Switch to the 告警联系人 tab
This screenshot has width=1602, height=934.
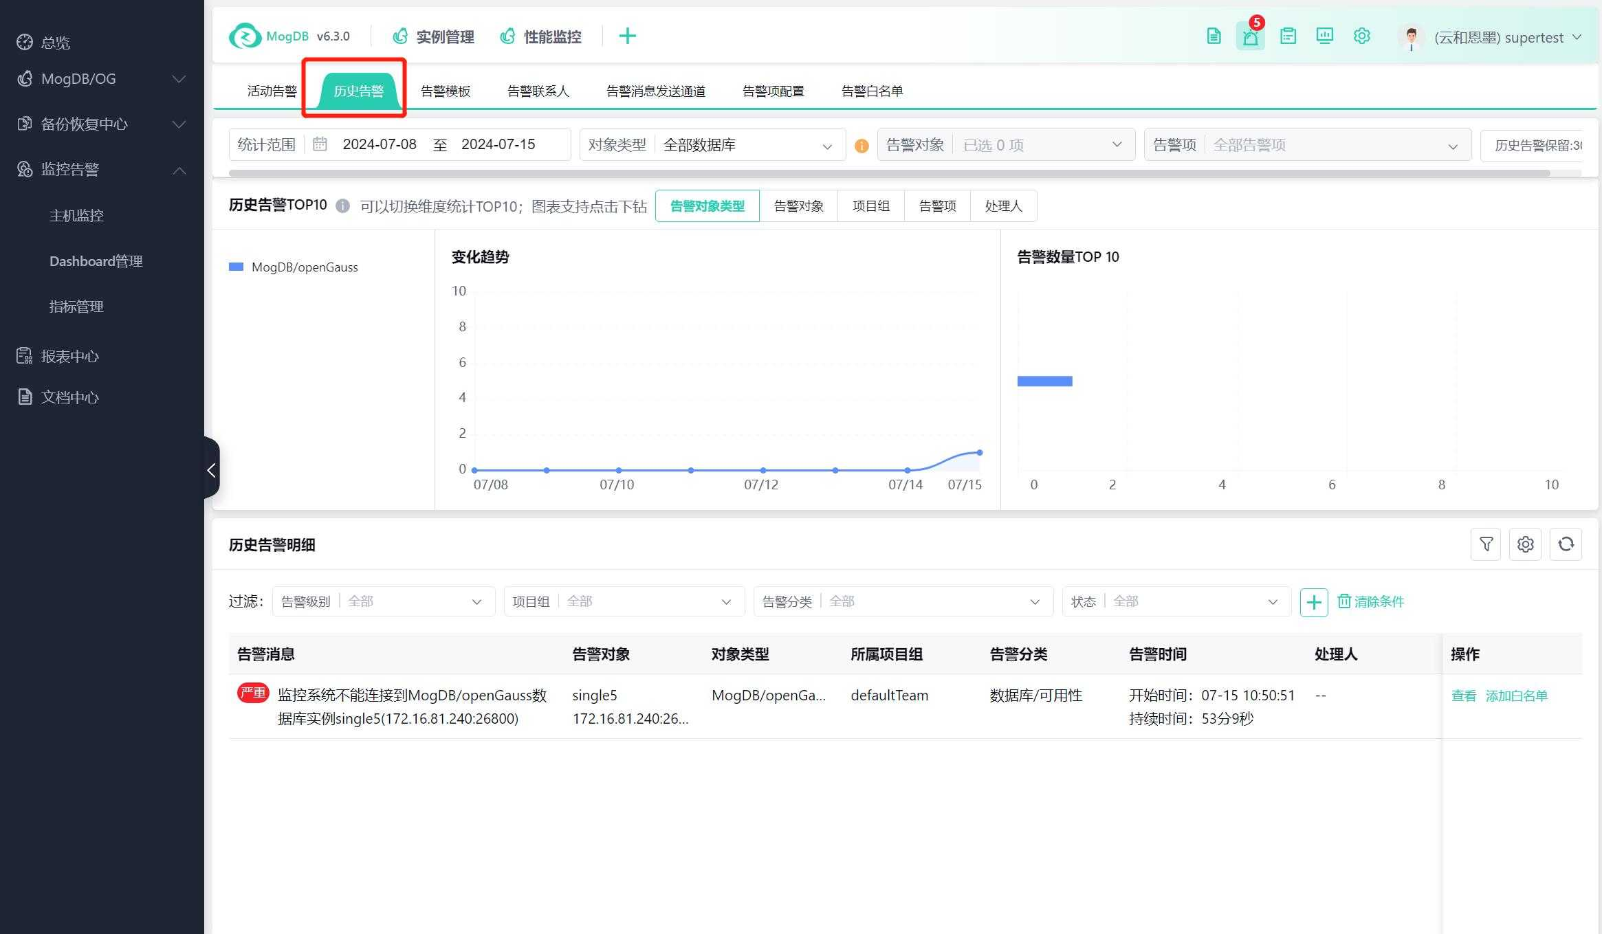coord(538,91)
